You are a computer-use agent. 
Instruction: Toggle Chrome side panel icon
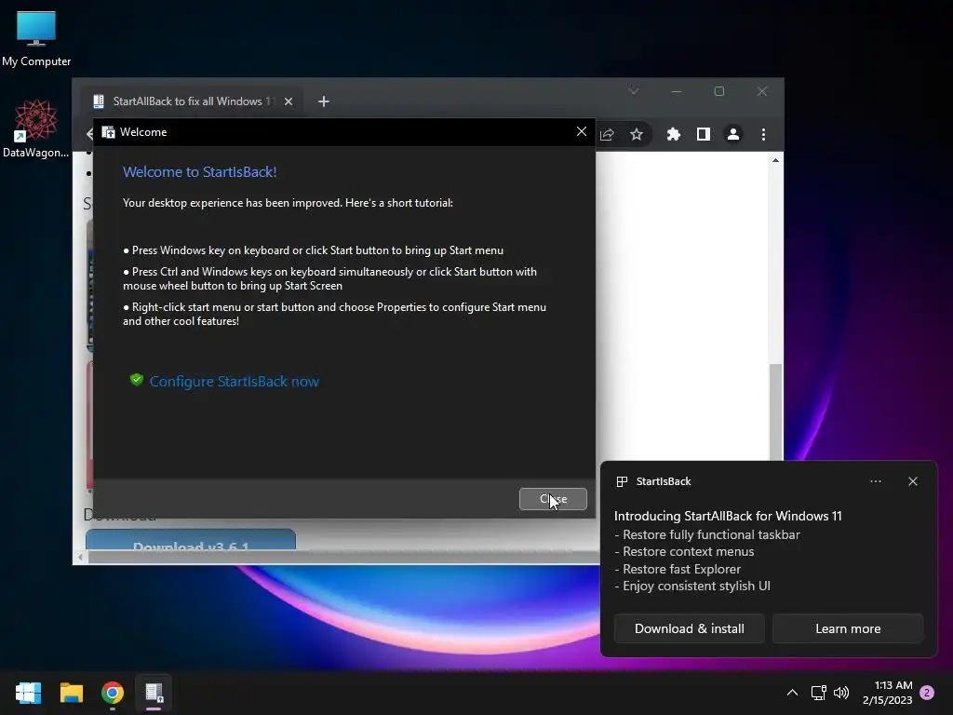coord(704,134)
